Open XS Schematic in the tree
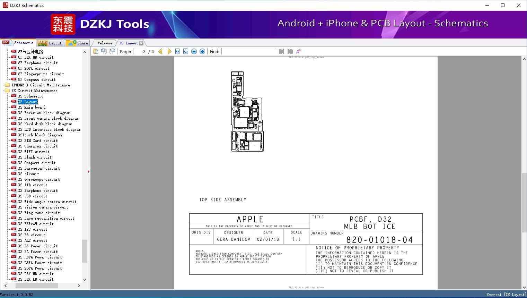The image size is (527, 298). click(x=31, y=96)
